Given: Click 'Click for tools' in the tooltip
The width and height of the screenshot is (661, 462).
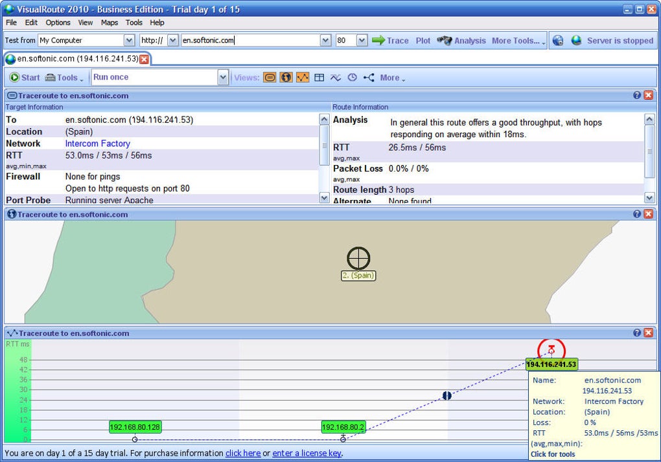Looking at the screenshot, I should point(553,454).
